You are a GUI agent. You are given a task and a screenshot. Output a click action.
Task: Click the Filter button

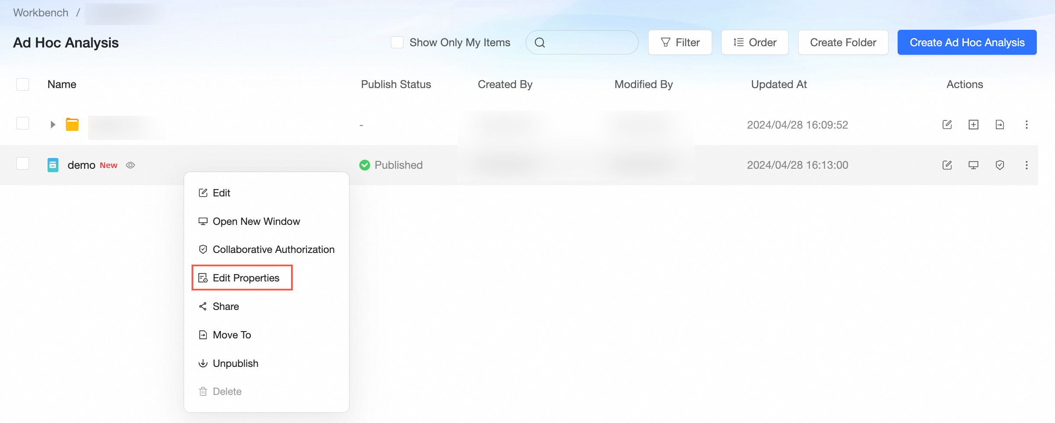coord(680,42)
